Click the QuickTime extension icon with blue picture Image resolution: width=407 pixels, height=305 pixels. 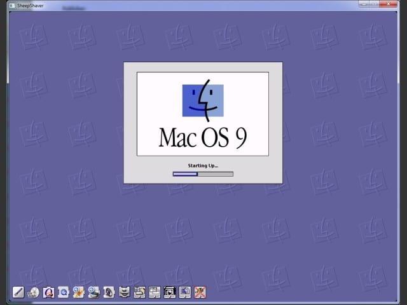(93, 292)
